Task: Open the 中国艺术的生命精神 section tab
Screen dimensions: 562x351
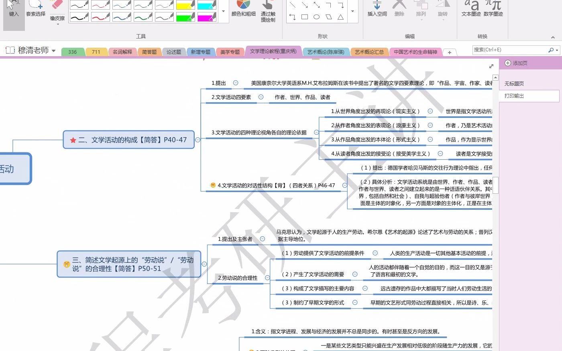Action: coord(415,52)
